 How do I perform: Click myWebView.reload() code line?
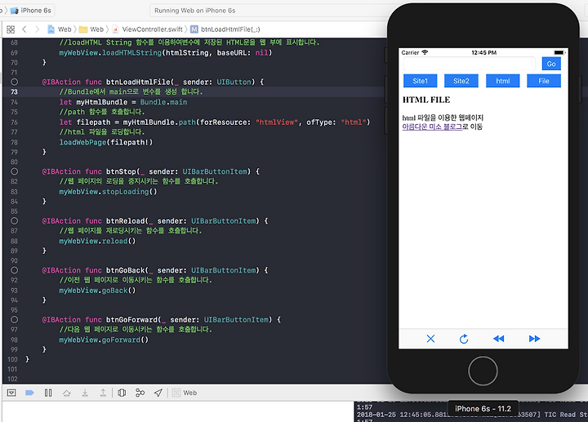pos(97,241)
